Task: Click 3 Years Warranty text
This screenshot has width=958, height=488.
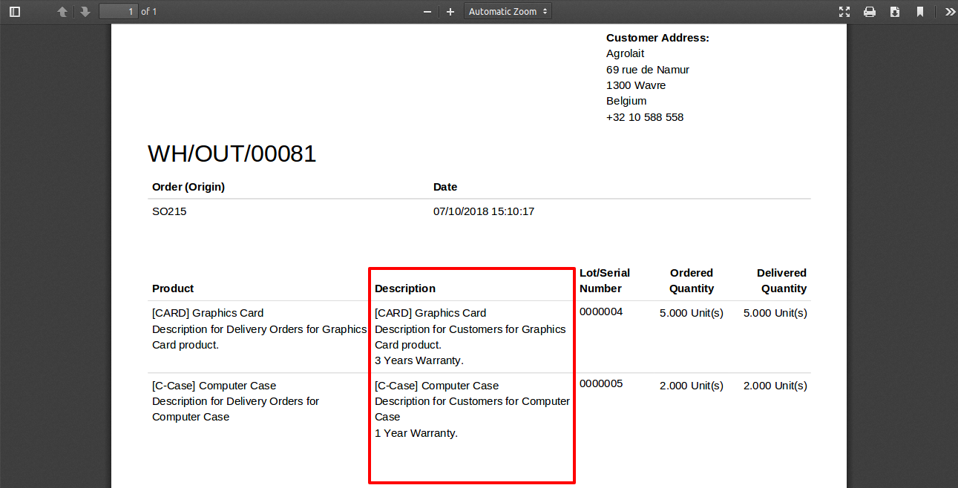Action: (419, 360)
